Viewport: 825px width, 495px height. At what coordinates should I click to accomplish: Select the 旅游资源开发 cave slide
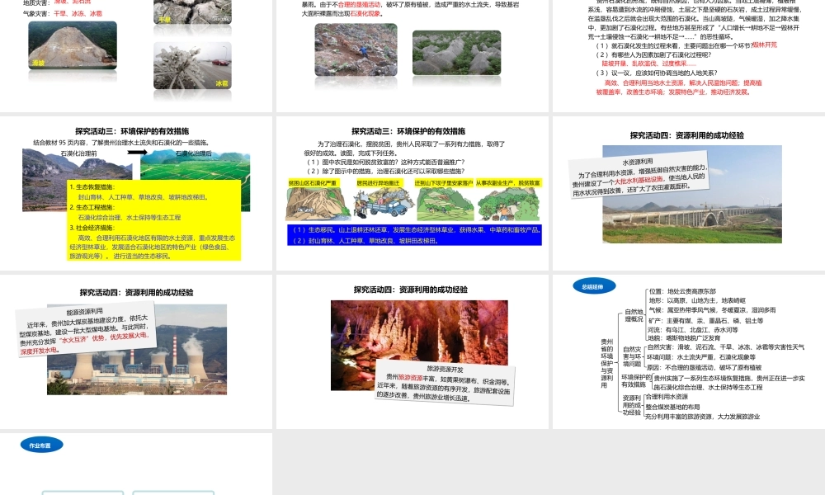pyautogui.click(x=412, y=351)
